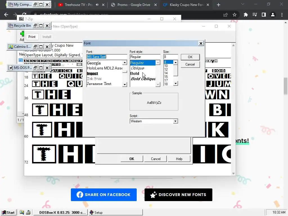This screenshot has height=216, width=288.
Task: Click the taskbar clock showing 10:32 AM
Action: point(279,212)
